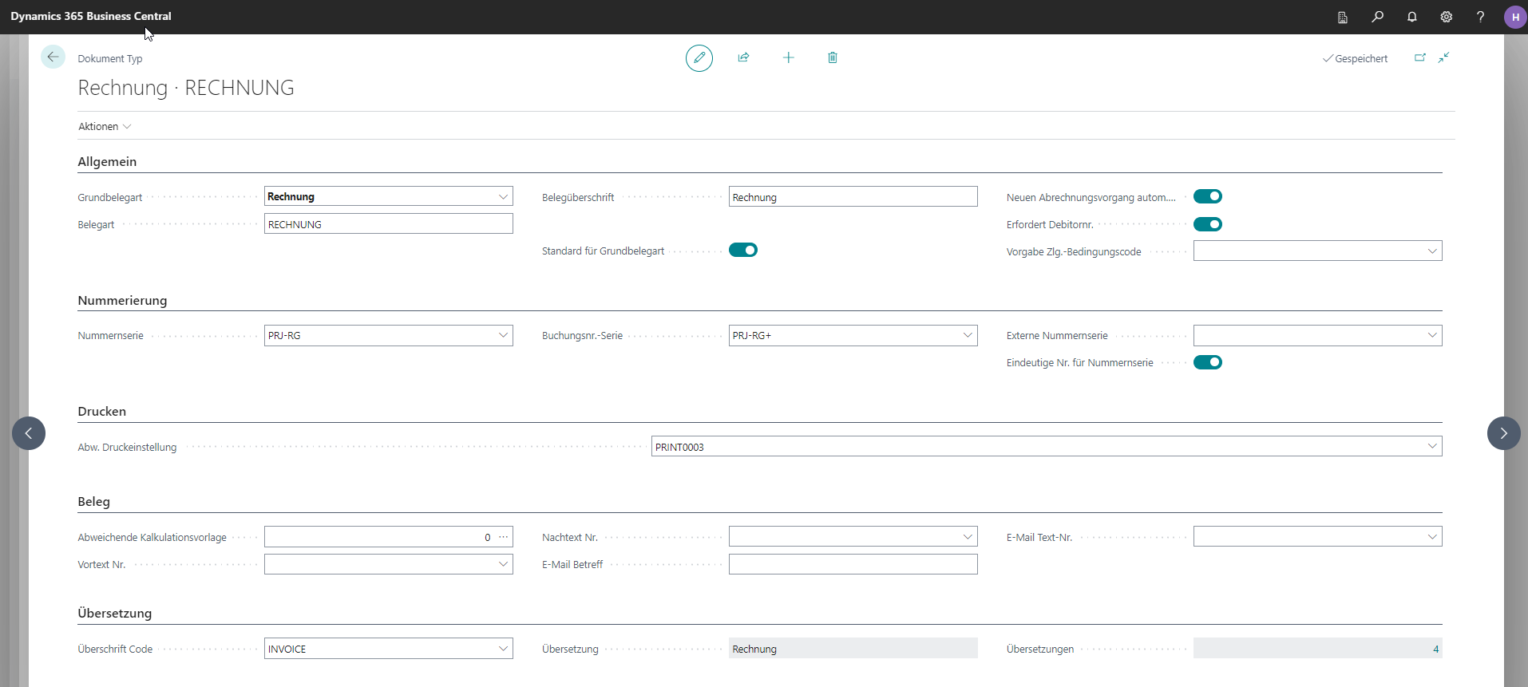This screenshot has width=1528, height=687.
Task: Go to next record with right arrow
Action: click(1503, 433)
